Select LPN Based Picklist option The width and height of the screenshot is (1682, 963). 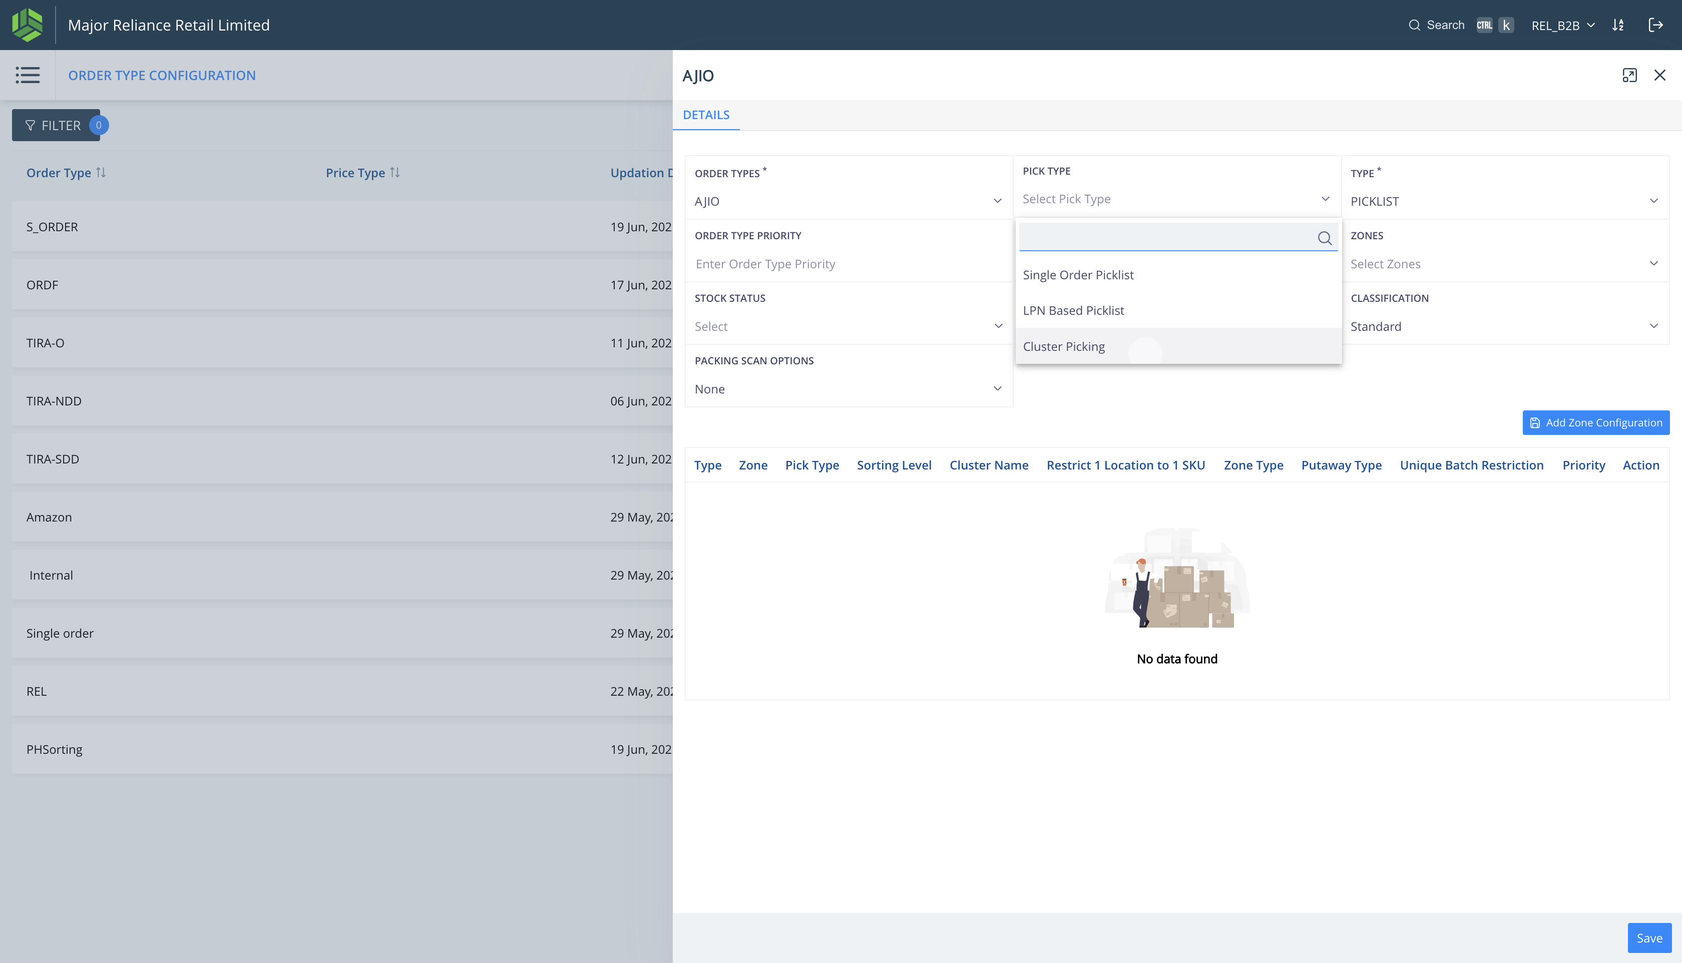tap(1178, 310)
